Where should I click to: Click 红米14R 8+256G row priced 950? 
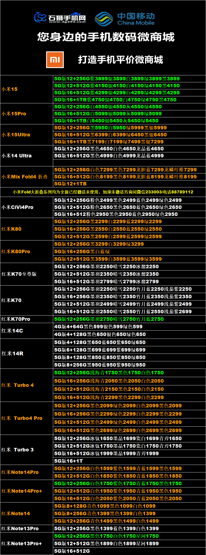click(129, 365)
